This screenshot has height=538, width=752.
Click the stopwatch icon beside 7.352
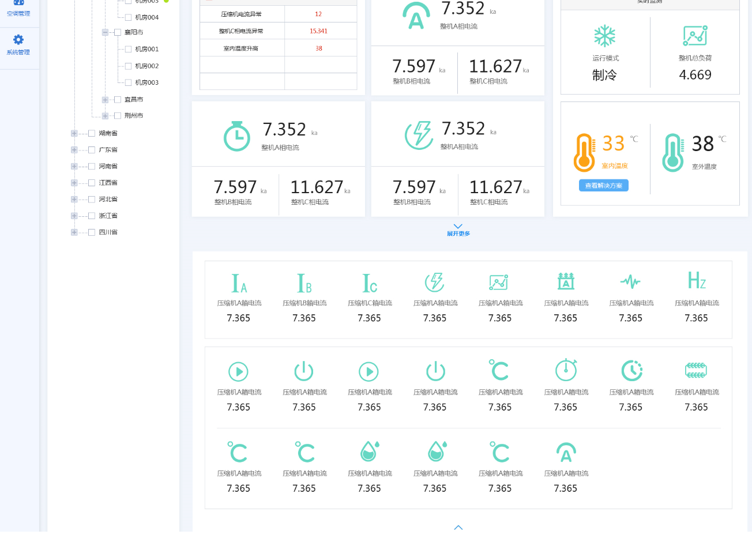(237, 136)
